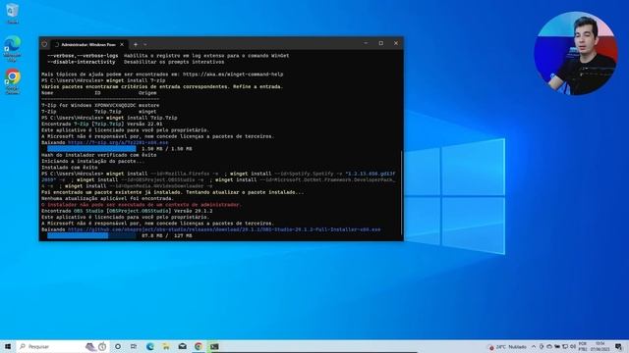Open the Microsoft Edge desktop shortcut
The height and width of the screenshot is (353, 629).
[13, 48]
